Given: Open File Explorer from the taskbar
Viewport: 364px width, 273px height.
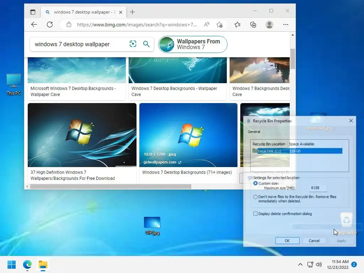Looking at the screenshot, I should pyautogui.click(x=43, y=264).
